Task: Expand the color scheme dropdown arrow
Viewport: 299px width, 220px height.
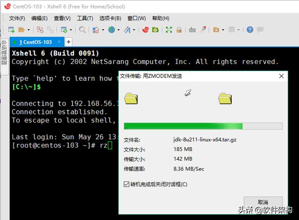Action: coord(103,30)
